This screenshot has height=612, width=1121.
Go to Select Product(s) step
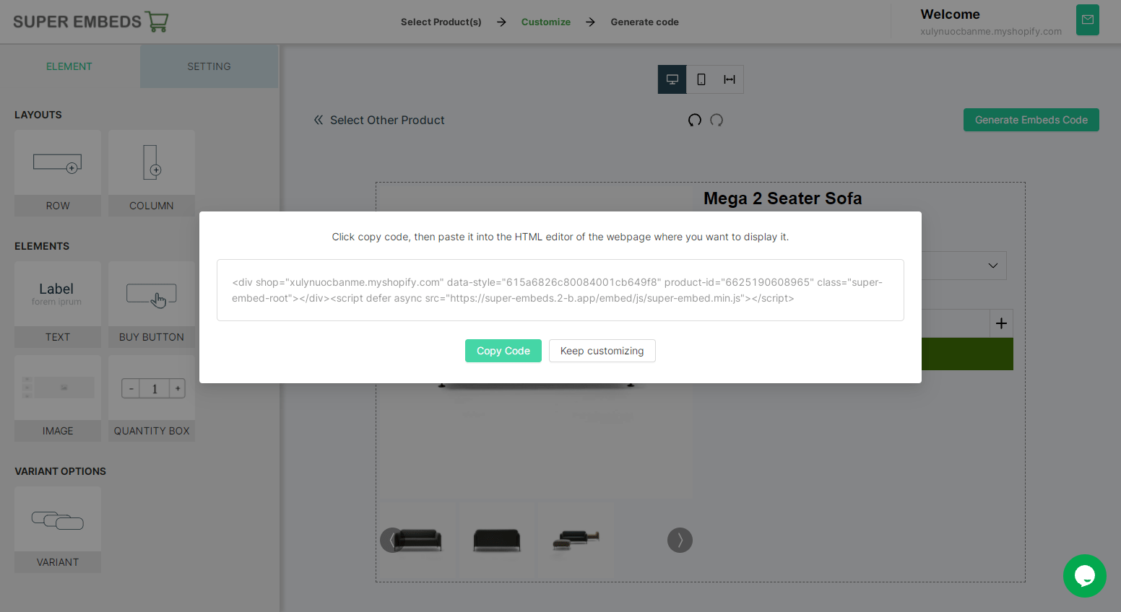[x=441, y=22]
